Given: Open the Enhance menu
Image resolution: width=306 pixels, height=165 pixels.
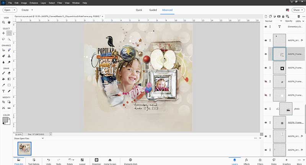Looking at the screenshot, I should [34, 3].
